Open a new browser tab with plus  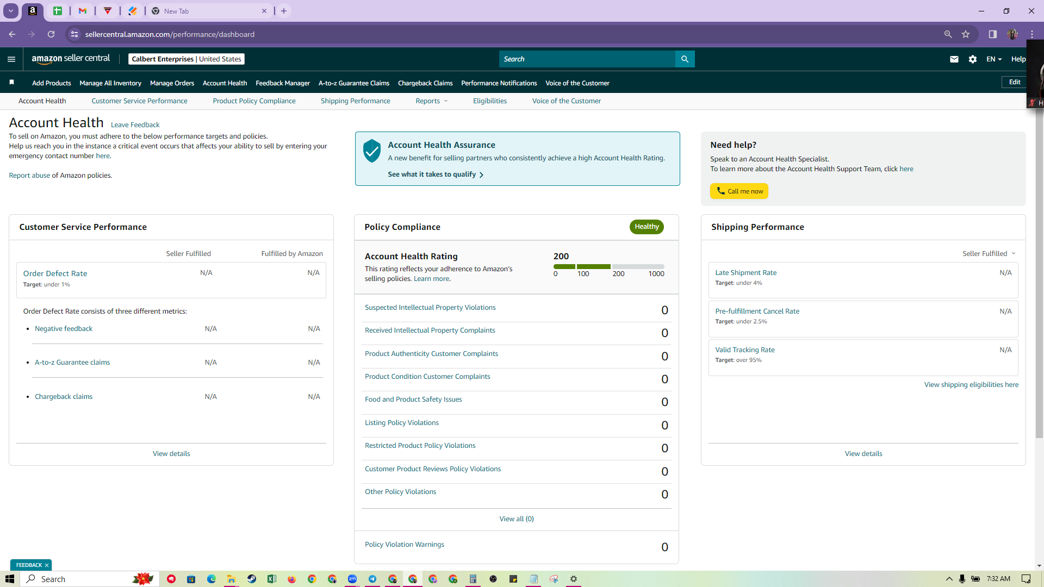[x=284, y=11]
